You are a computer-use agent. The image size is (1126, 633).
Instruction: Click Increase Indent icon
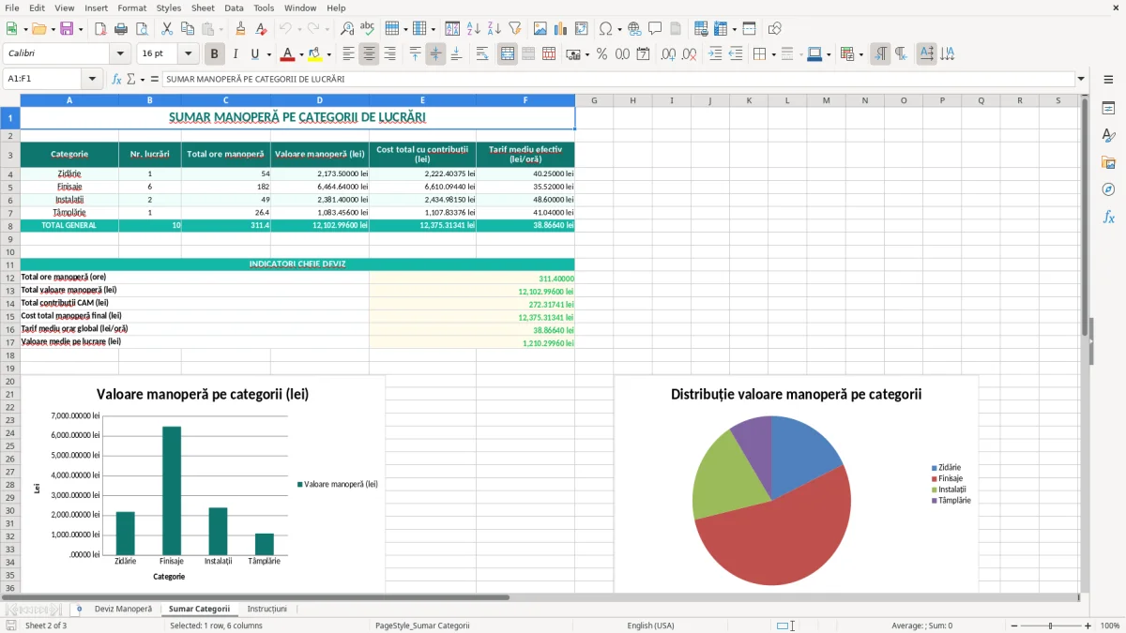[715, 54]
